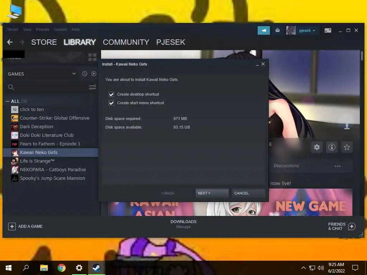Click the Dark Deception game icon
Image resolution: width=367 pixels, height=275 pixels.
(14, 127)
